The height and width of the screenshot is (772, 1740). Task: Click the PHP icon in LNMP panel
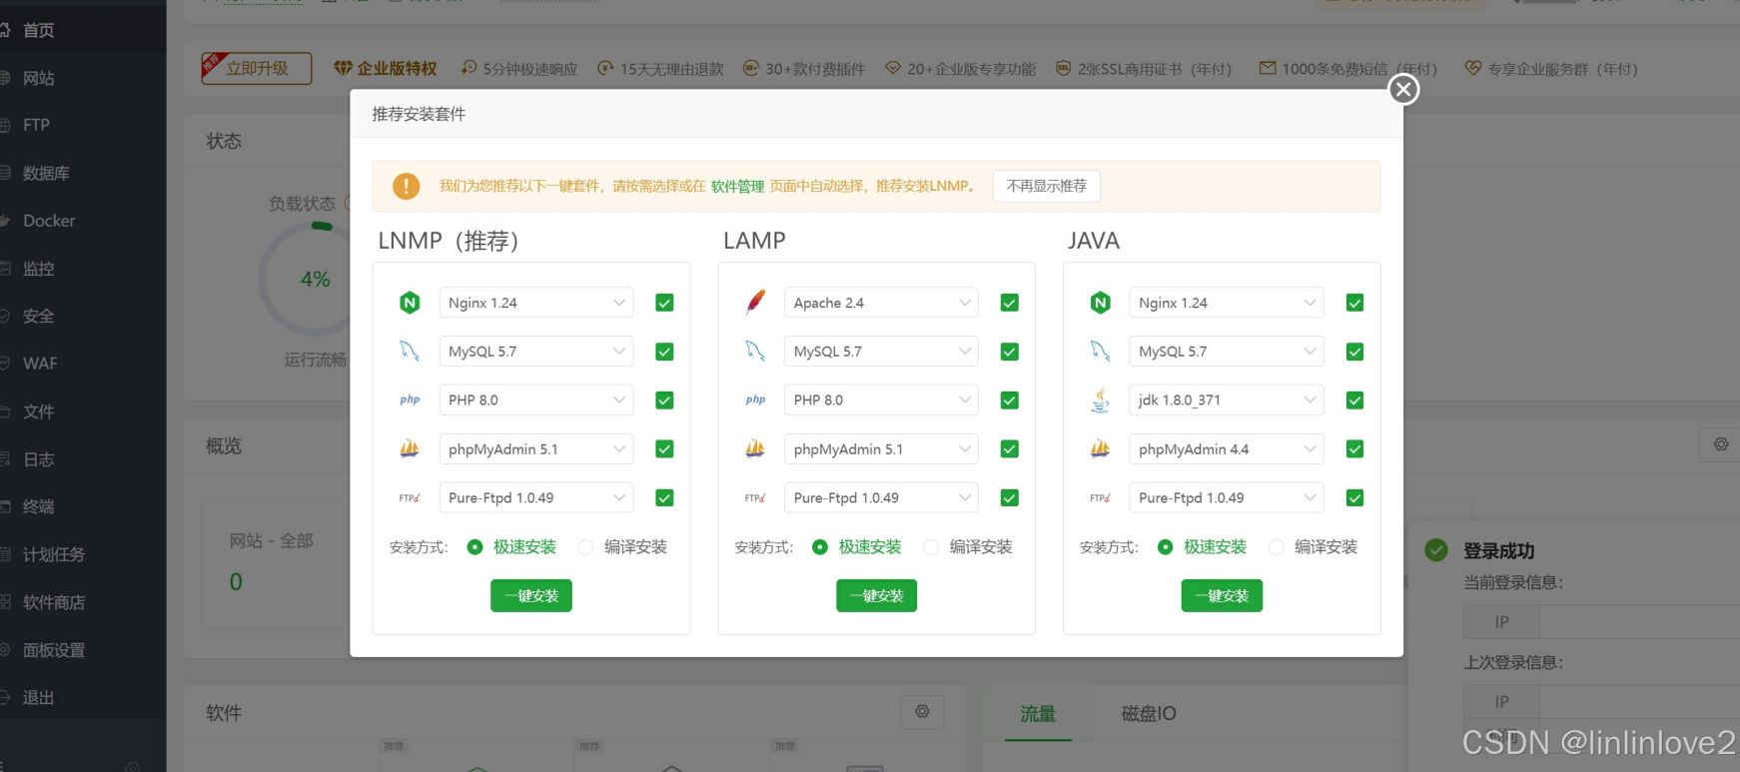click(410, 400)
